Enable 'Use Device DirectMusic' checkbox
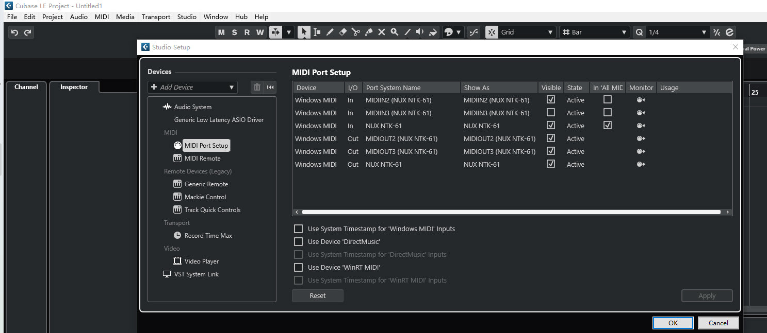Viewport: 767px width, 333px height. coord(298,241)
